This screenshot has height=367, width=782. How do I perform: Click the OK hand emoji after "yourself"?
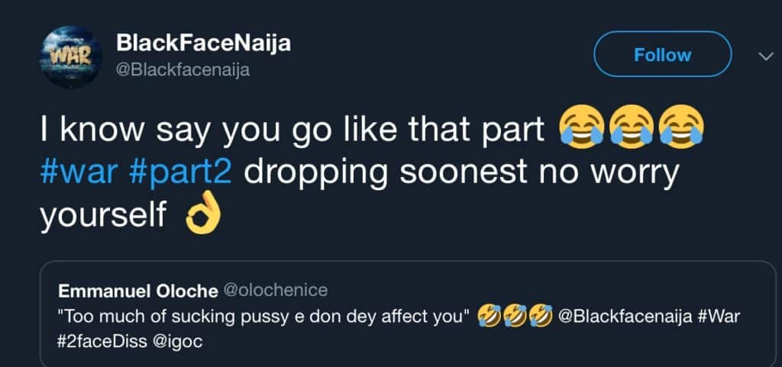click(202, 217)
